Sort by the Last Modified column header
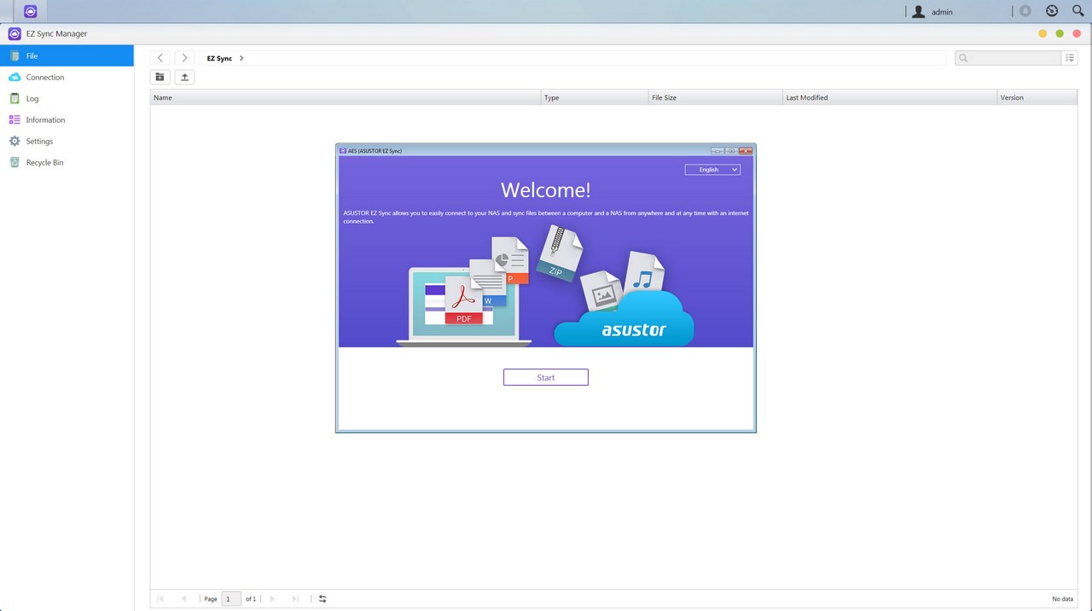 pos(890,97)
